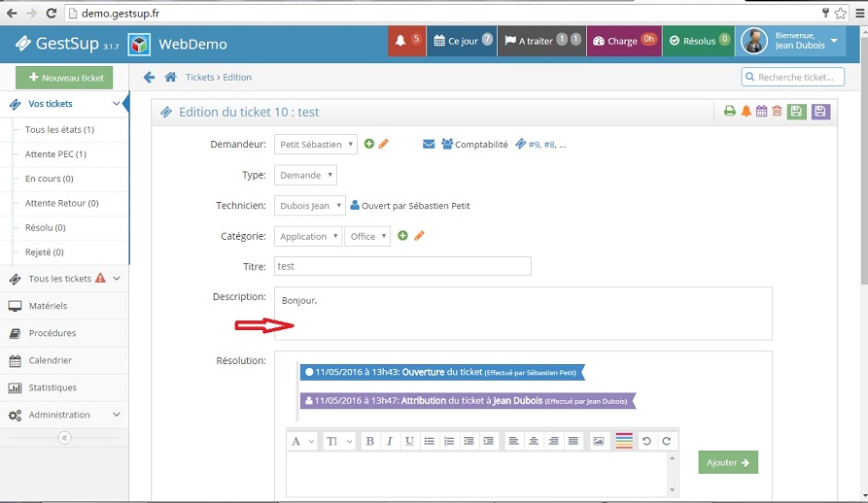The width and height of the screenshot is (868, 503).
Task: Redo the edit in the editor
Action: (x=667, y=441)
